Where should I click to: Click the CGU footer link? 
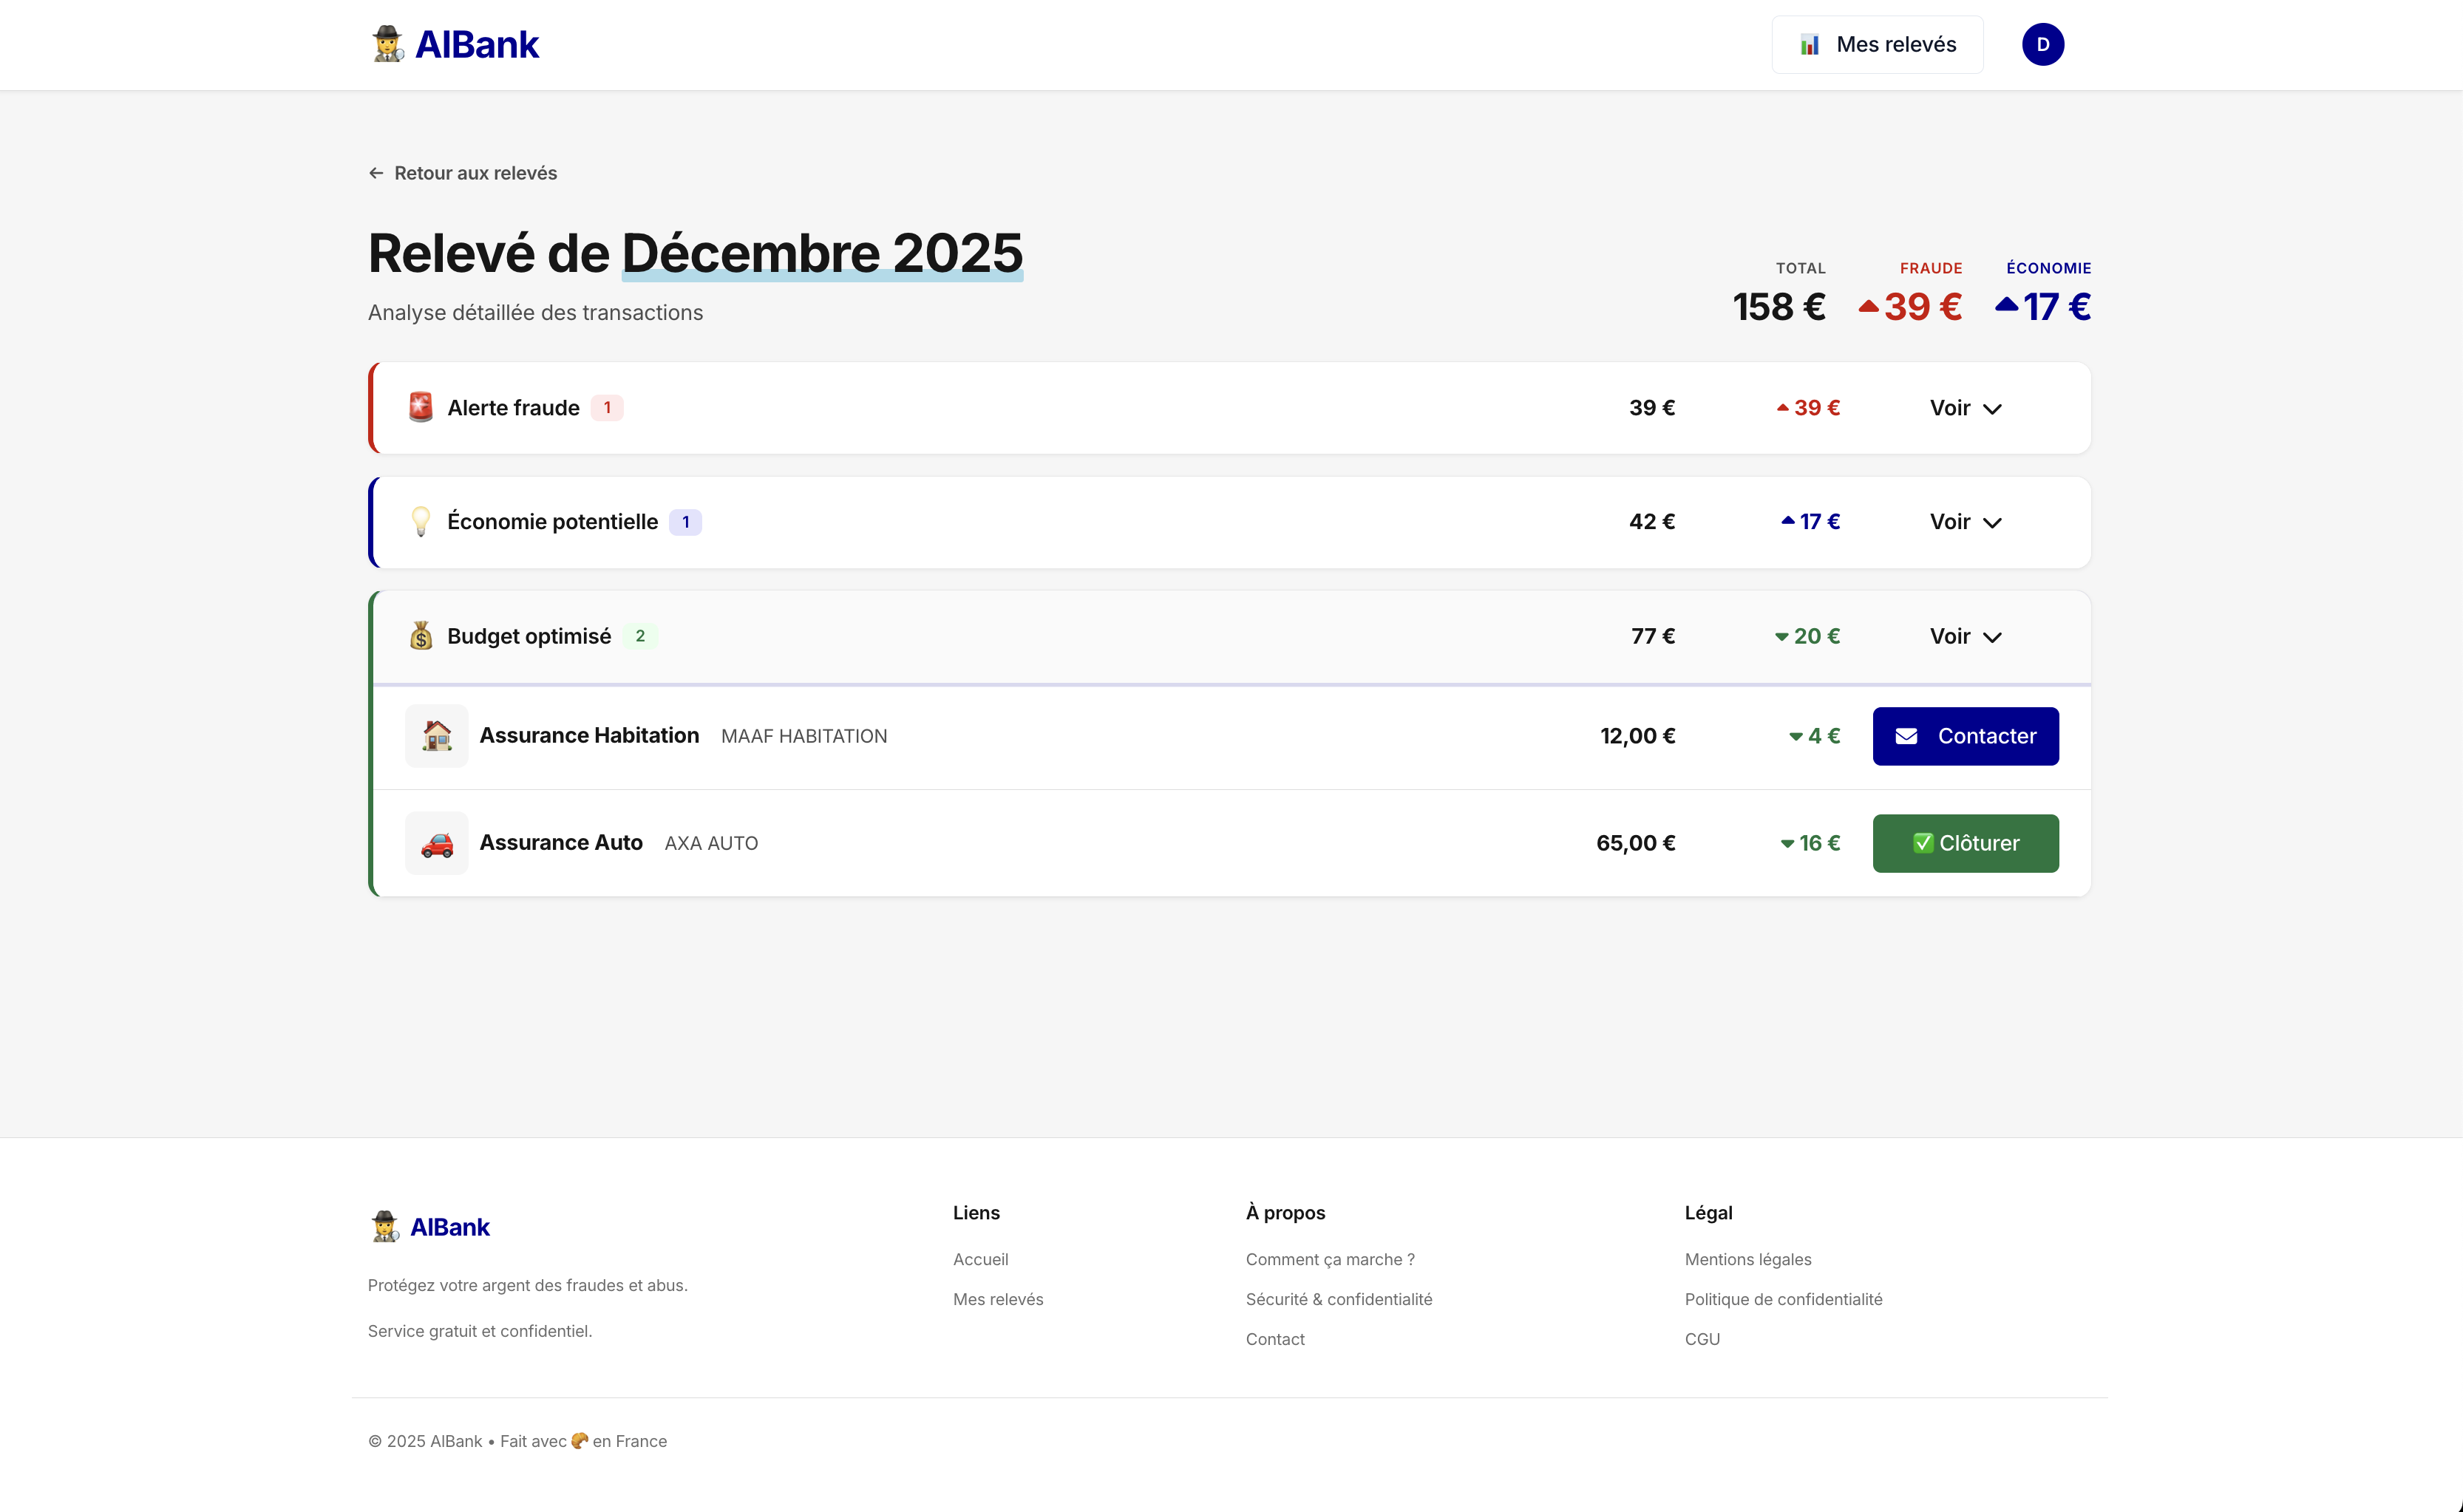tap(1702, 1339)
